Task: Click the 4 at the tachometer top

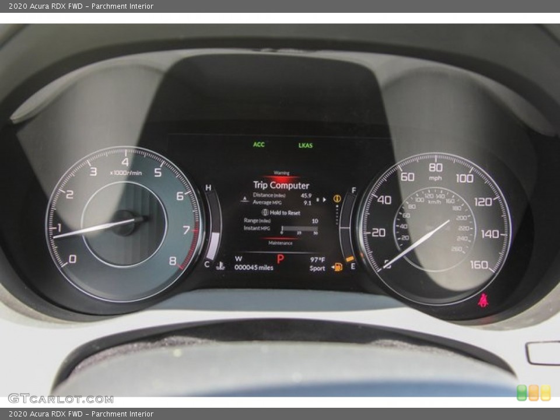Action: (125, 162)
